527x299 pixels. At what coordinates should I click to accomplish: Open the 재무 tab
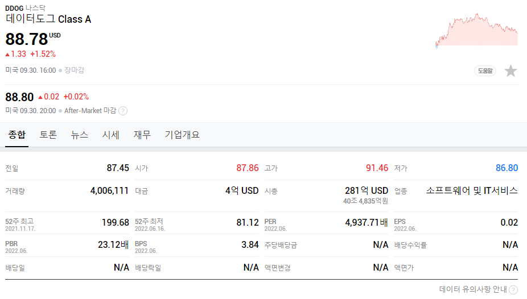click(x=142, y=135)
